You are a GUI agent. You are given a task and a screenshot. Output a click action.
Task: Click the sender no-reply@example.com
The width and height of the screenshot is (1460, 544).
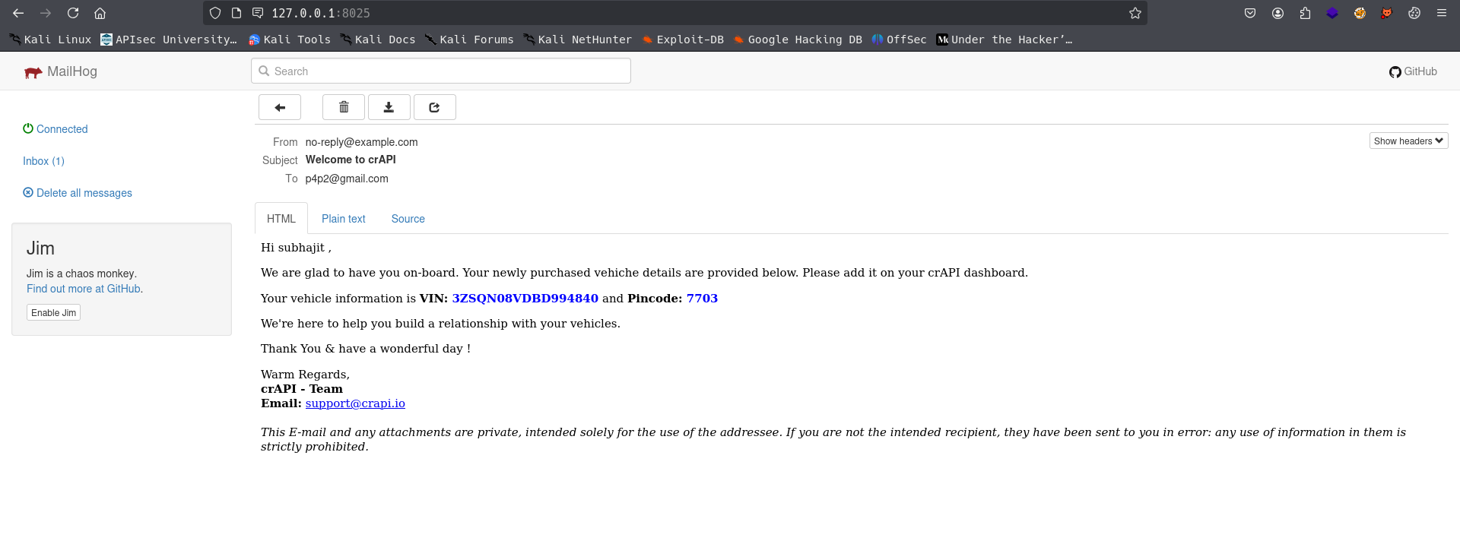[361, 142]
